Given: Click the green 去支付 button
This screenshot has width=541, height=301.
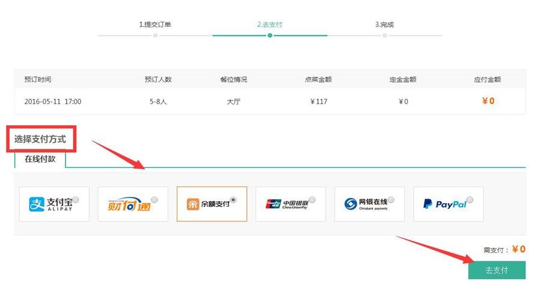Looking at the screenshot, I should [x=497, y=270].
